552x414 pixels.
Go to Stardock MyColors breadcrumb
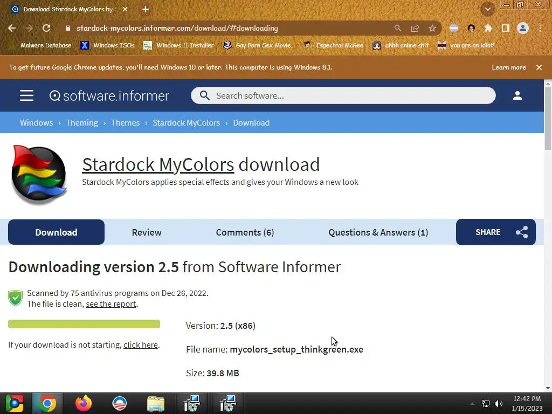coord(186,123)
